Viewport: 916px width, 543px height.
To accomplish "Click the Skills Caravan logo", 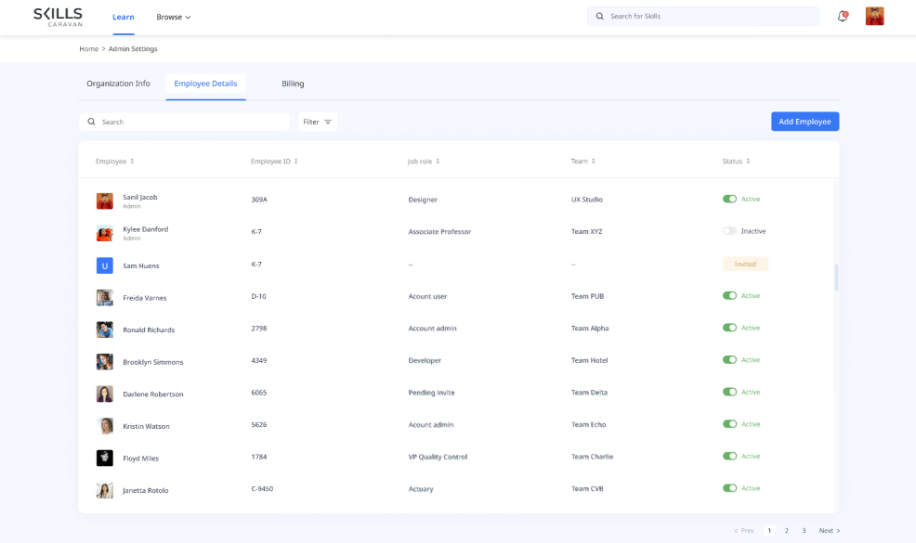I will pos(58,17).
